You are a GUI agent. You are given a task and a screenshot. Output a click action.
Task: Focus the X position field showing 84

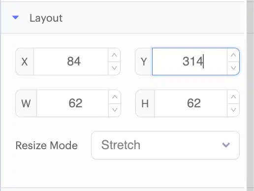pyautogui.click(x=71, y=62)
